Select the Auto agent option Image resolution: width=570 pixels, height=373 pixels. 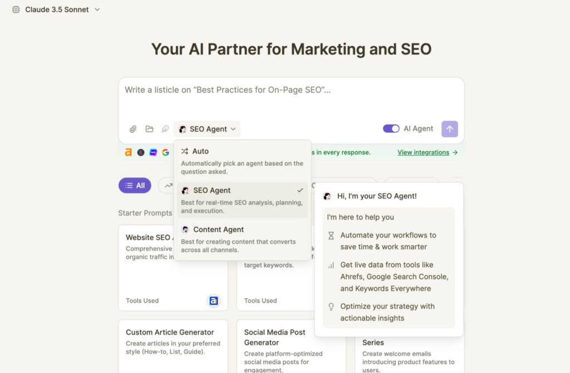coord(243,161)
